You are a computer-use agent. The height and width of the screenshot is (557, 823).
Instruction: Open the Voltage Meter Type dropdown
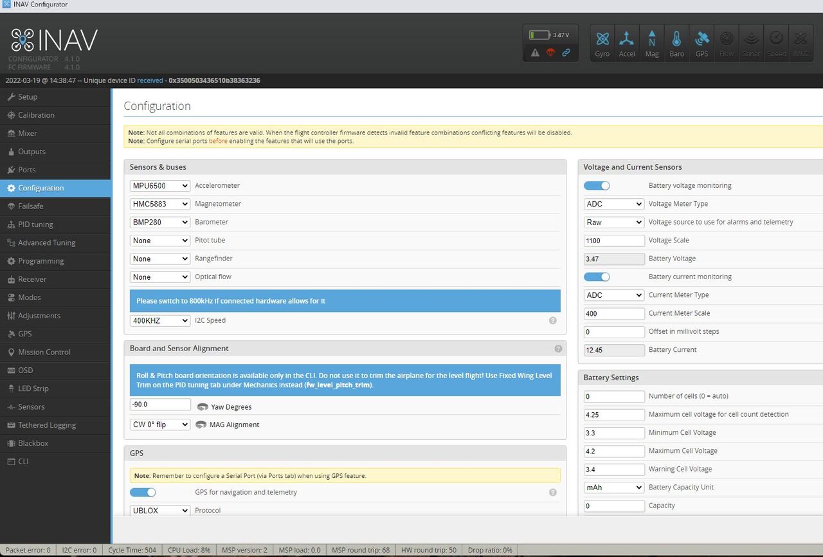click(x=614, y=204)
